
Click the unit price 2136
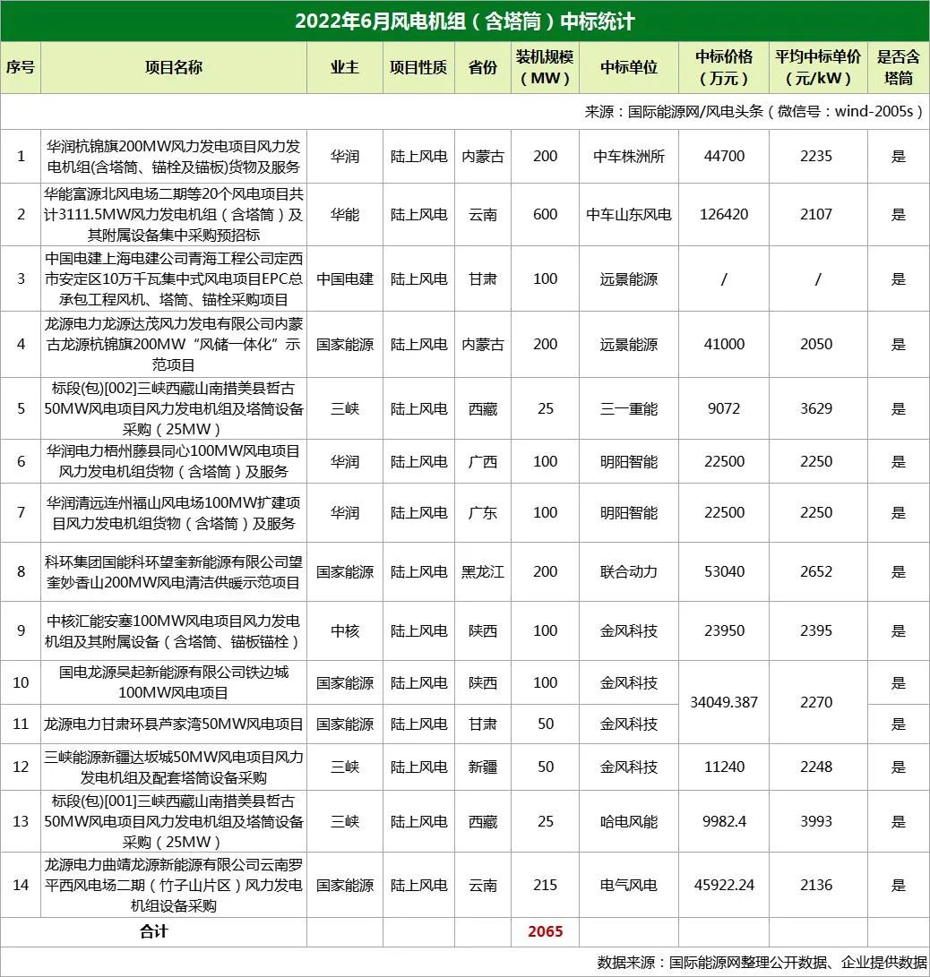point(816,886)
